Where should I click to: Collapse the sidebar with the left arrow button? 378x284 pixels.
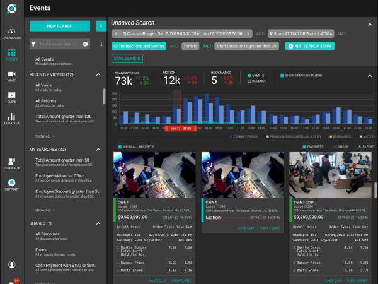(x=101, y=26)
